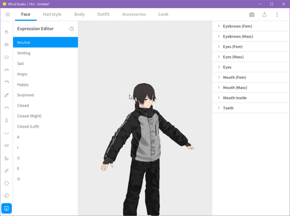Select the Closed expression
Image resolution: width=290 pixels, height=216 pixels.
45,105
